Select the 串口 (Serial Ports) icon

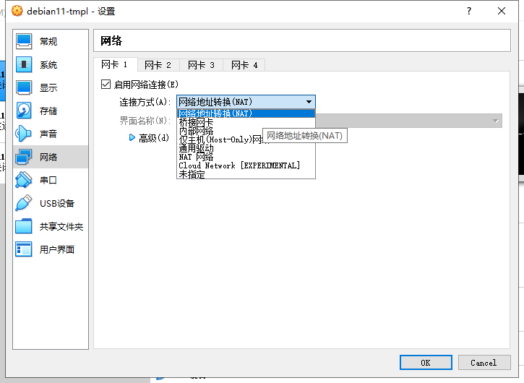point(24,180)
